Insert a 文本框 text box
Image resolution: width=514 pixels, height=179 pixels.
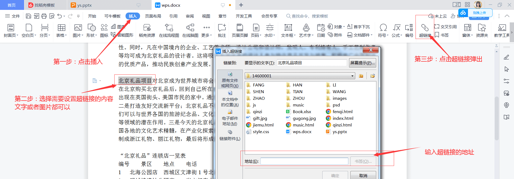288,30
